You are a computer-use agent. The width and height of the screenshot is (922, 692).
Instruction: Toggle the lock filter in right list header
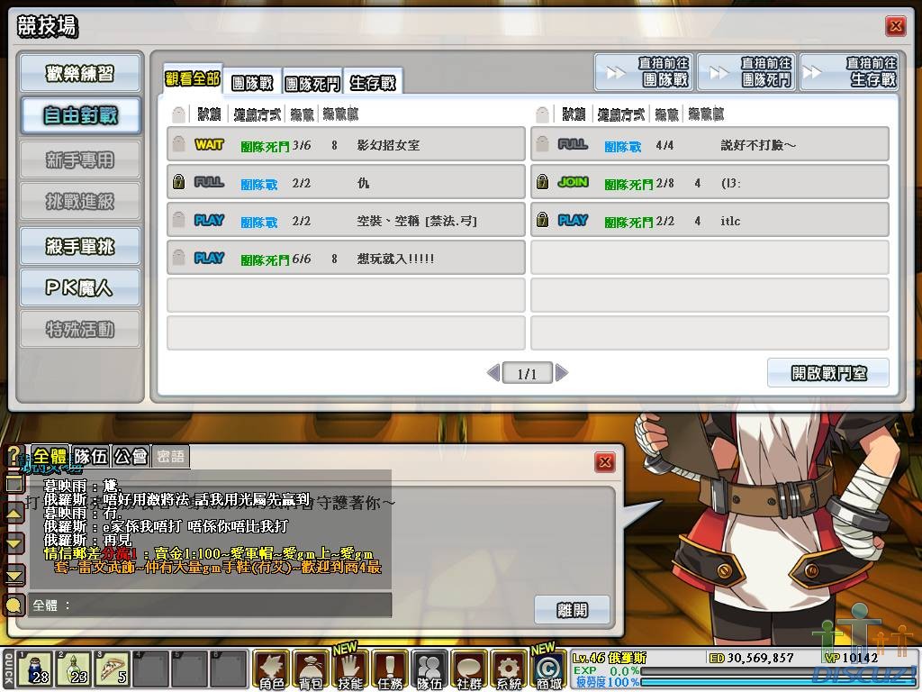pos(542,114)
